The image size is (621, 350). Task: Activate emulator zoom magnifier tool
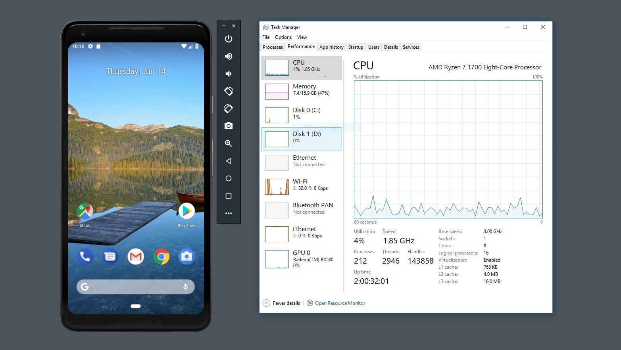[229, 143]
